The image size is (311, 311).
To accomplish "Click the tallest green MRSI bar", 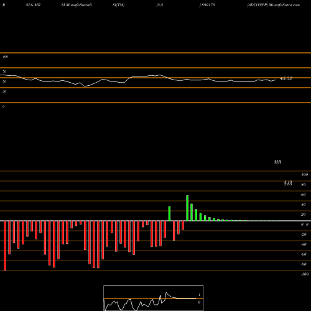I will point(187,208).
